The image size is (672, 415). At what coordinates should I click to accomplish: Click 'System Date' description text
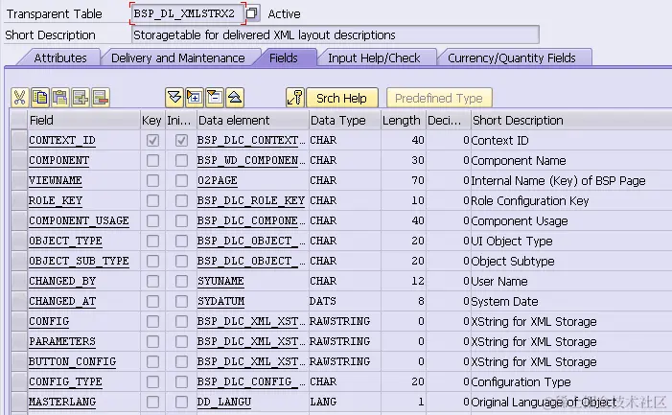coord(504,302)
